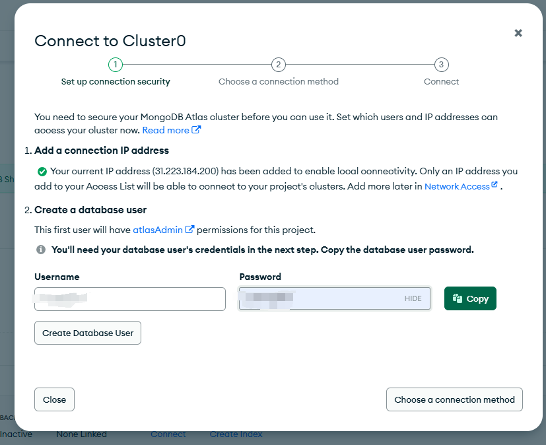
Task: Click the green checkmark next to IP address
Action: [x=42, y=171]
